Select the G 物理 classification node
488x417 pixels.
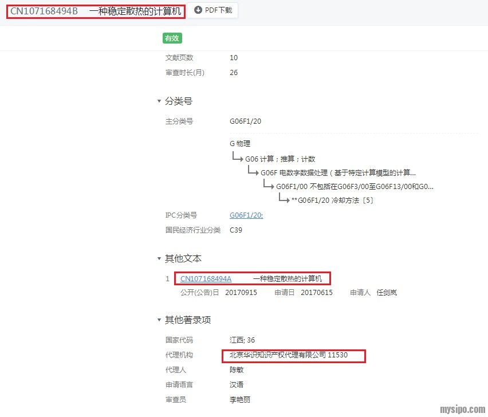[x=240, y=144]
